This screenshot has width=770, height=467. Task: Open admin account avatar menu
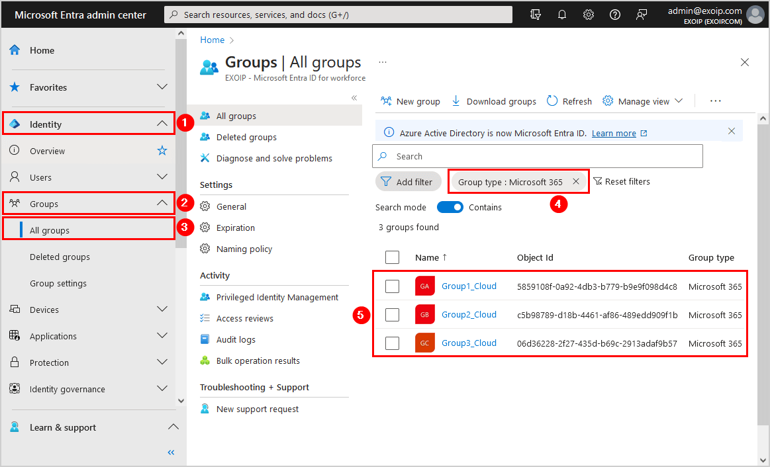(755, 15)
